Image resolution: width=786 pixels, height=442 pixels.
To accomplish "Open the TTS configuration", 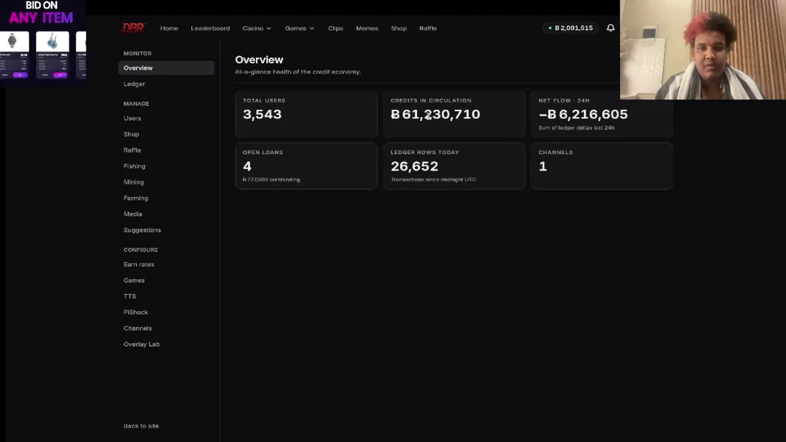I will click(130, 297).
